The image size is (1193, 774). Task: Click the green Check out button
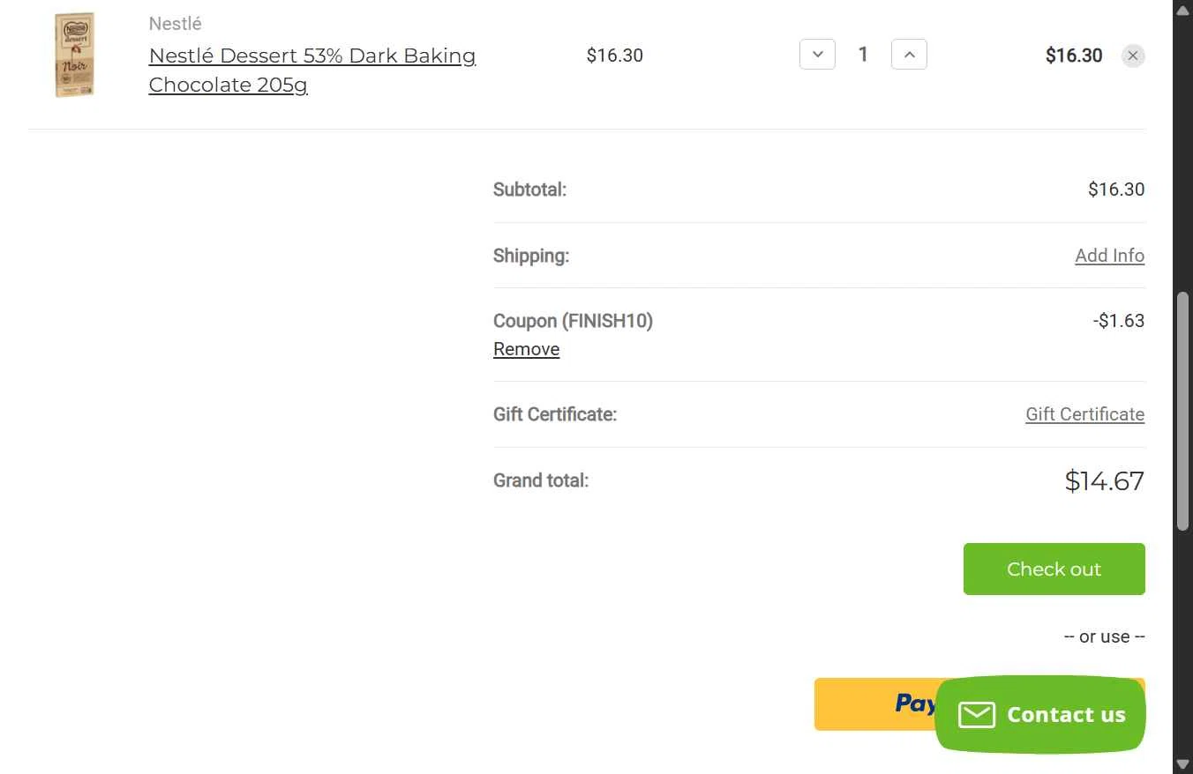point(1054,569)
